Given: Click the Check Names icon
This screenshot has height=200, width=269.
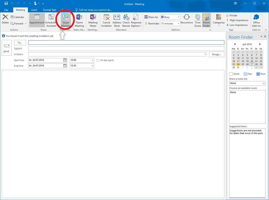Looking at the screenshot, I should pos(126,20).
